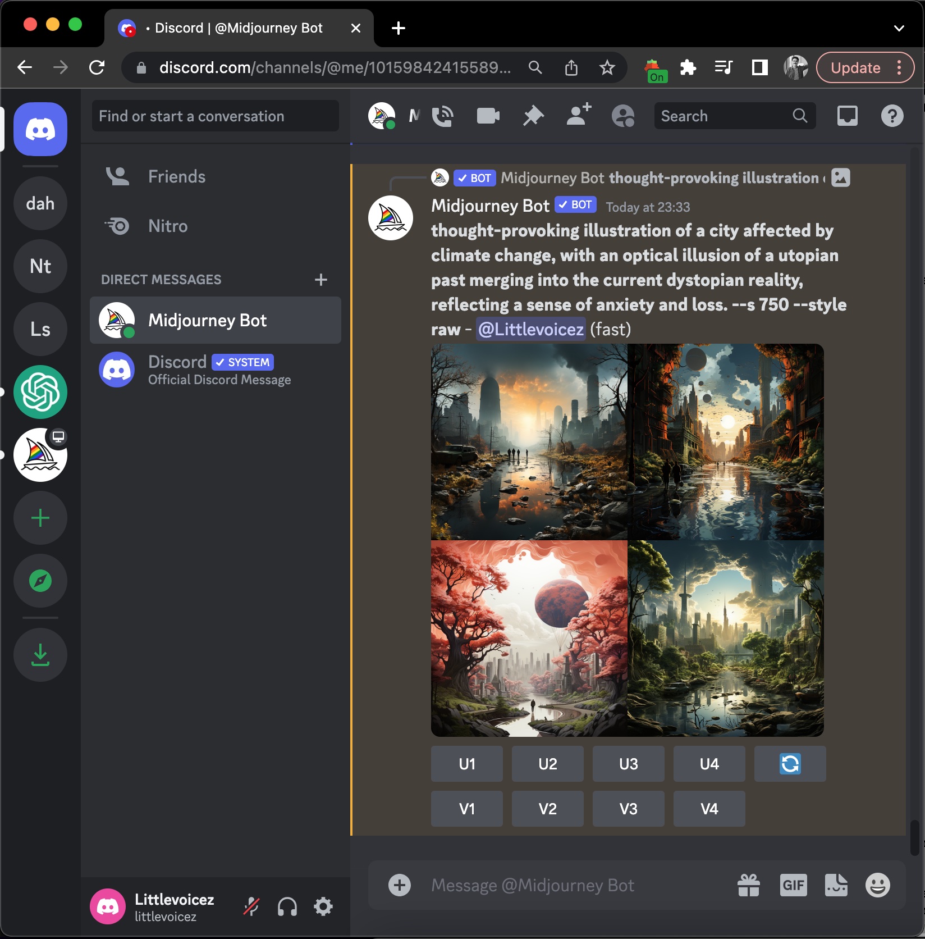The image size is (925, 939).
Task: Start a video call
Action: pyautogui.click(x=488, y=116)
